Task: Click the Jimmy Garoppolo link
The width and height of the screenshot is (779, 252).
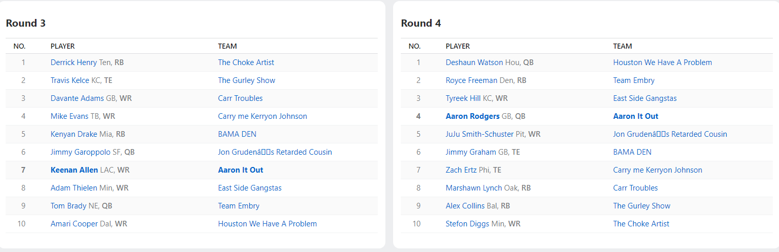Action: point(79,152)
